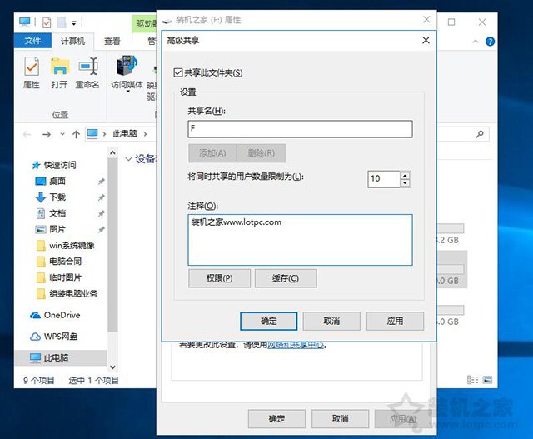The width and height of the screenshot is (533, 439).
Task: Click 确定 in the drive Properties window
Action: pyautogui.click(x=276, y=419)
